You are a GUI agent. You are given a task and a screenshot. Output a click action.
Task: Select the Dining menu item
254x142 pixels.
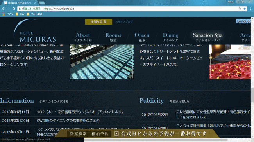pyautogui.click(x=170, y=37)
